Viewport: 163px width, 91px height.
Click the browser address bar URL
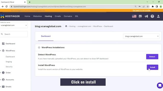click(50, 7)
